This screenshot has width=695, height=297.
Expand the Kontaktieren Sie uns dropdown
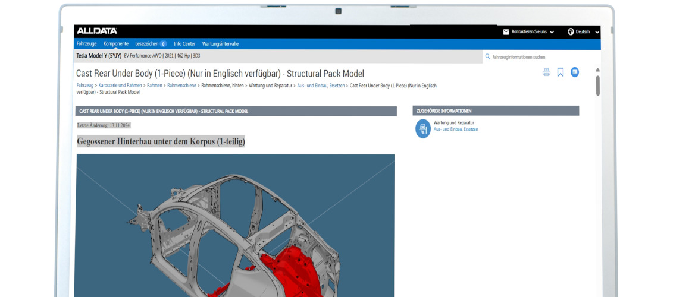[x=552, y=32]
